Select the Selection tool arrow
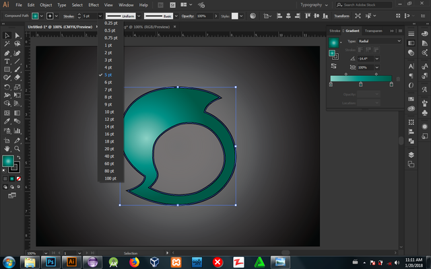 [x=7, y=35]
